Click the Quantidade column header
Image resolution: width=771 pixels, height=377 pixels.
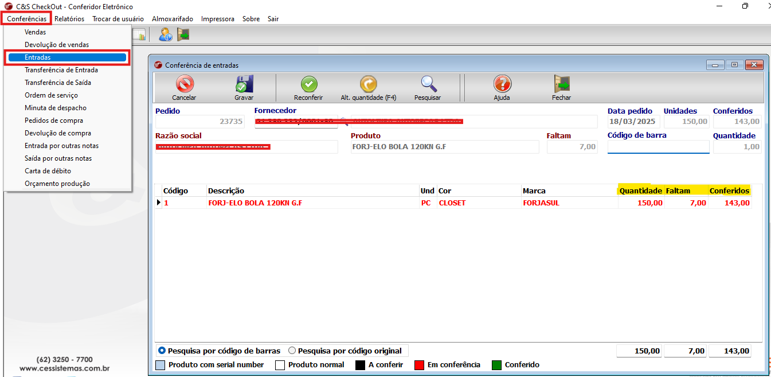click(x=640, y=191)
